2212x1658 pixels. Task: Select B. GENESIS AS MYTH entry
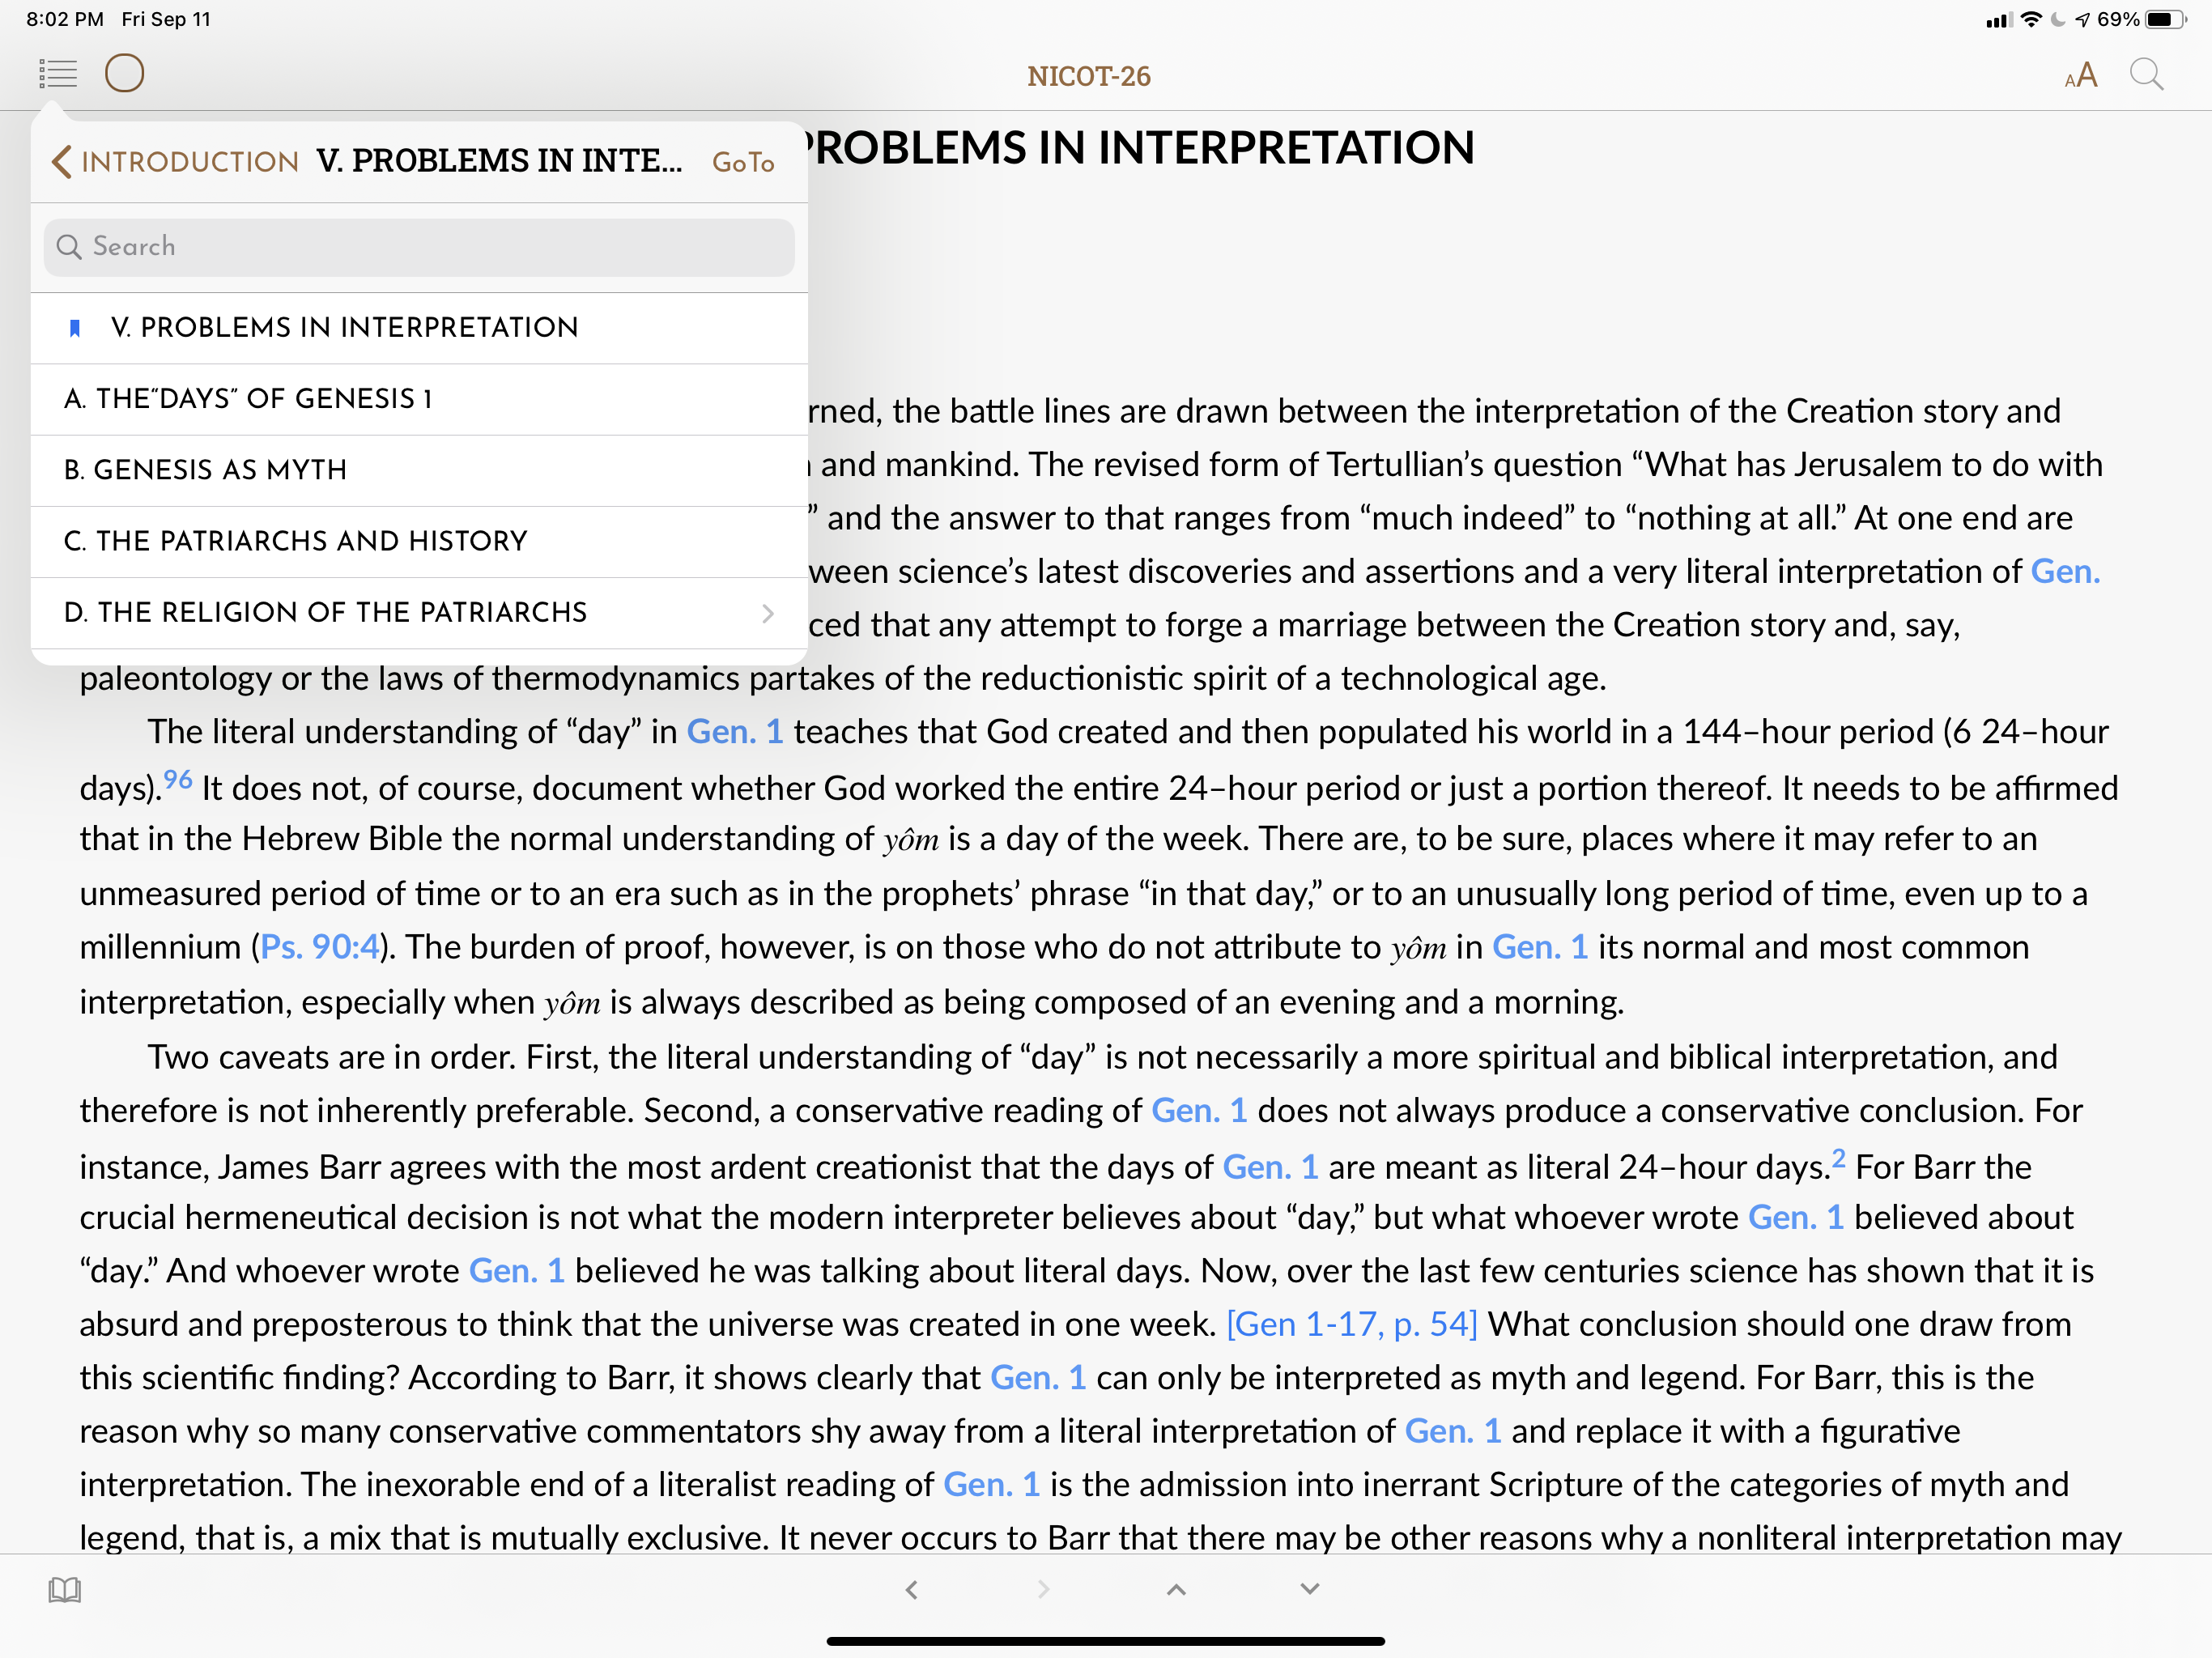click(x=206, y=470)
